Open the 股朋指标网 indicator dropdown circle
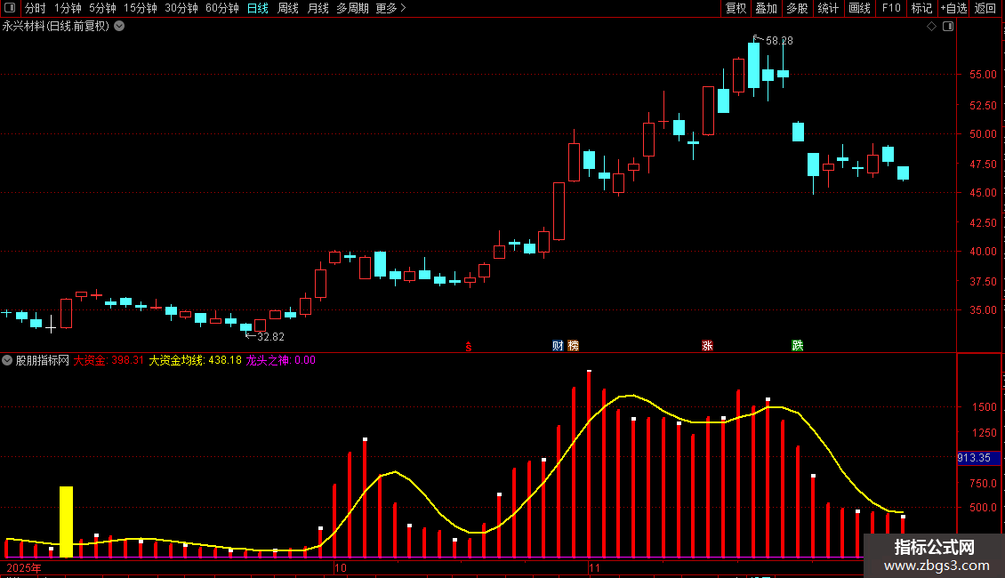The image size is (1005, 578). click(7, 360)
